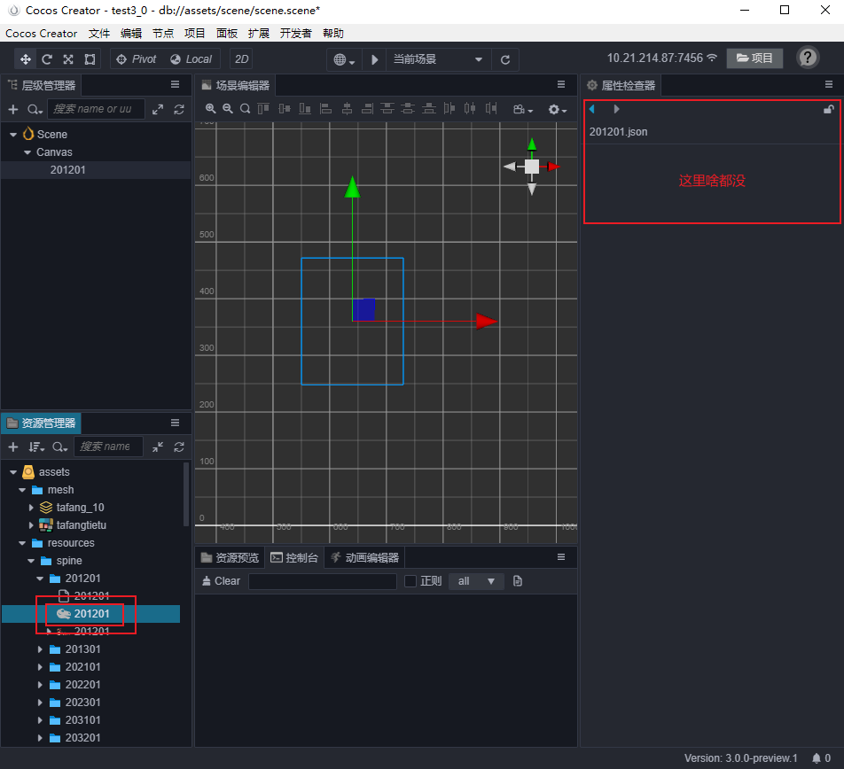Add a new node in hierarchy
Screen dimensions: 844x769
[x=13, y=110]
